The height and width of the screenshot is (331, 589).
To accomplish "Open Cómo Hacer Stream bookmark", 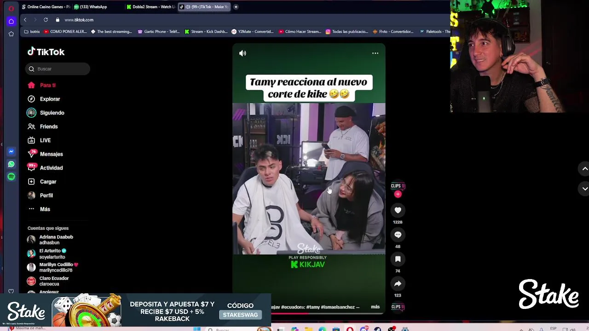I will point(300,32).
